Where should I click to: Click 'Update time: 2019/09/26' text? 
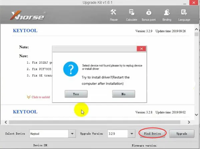171,31
